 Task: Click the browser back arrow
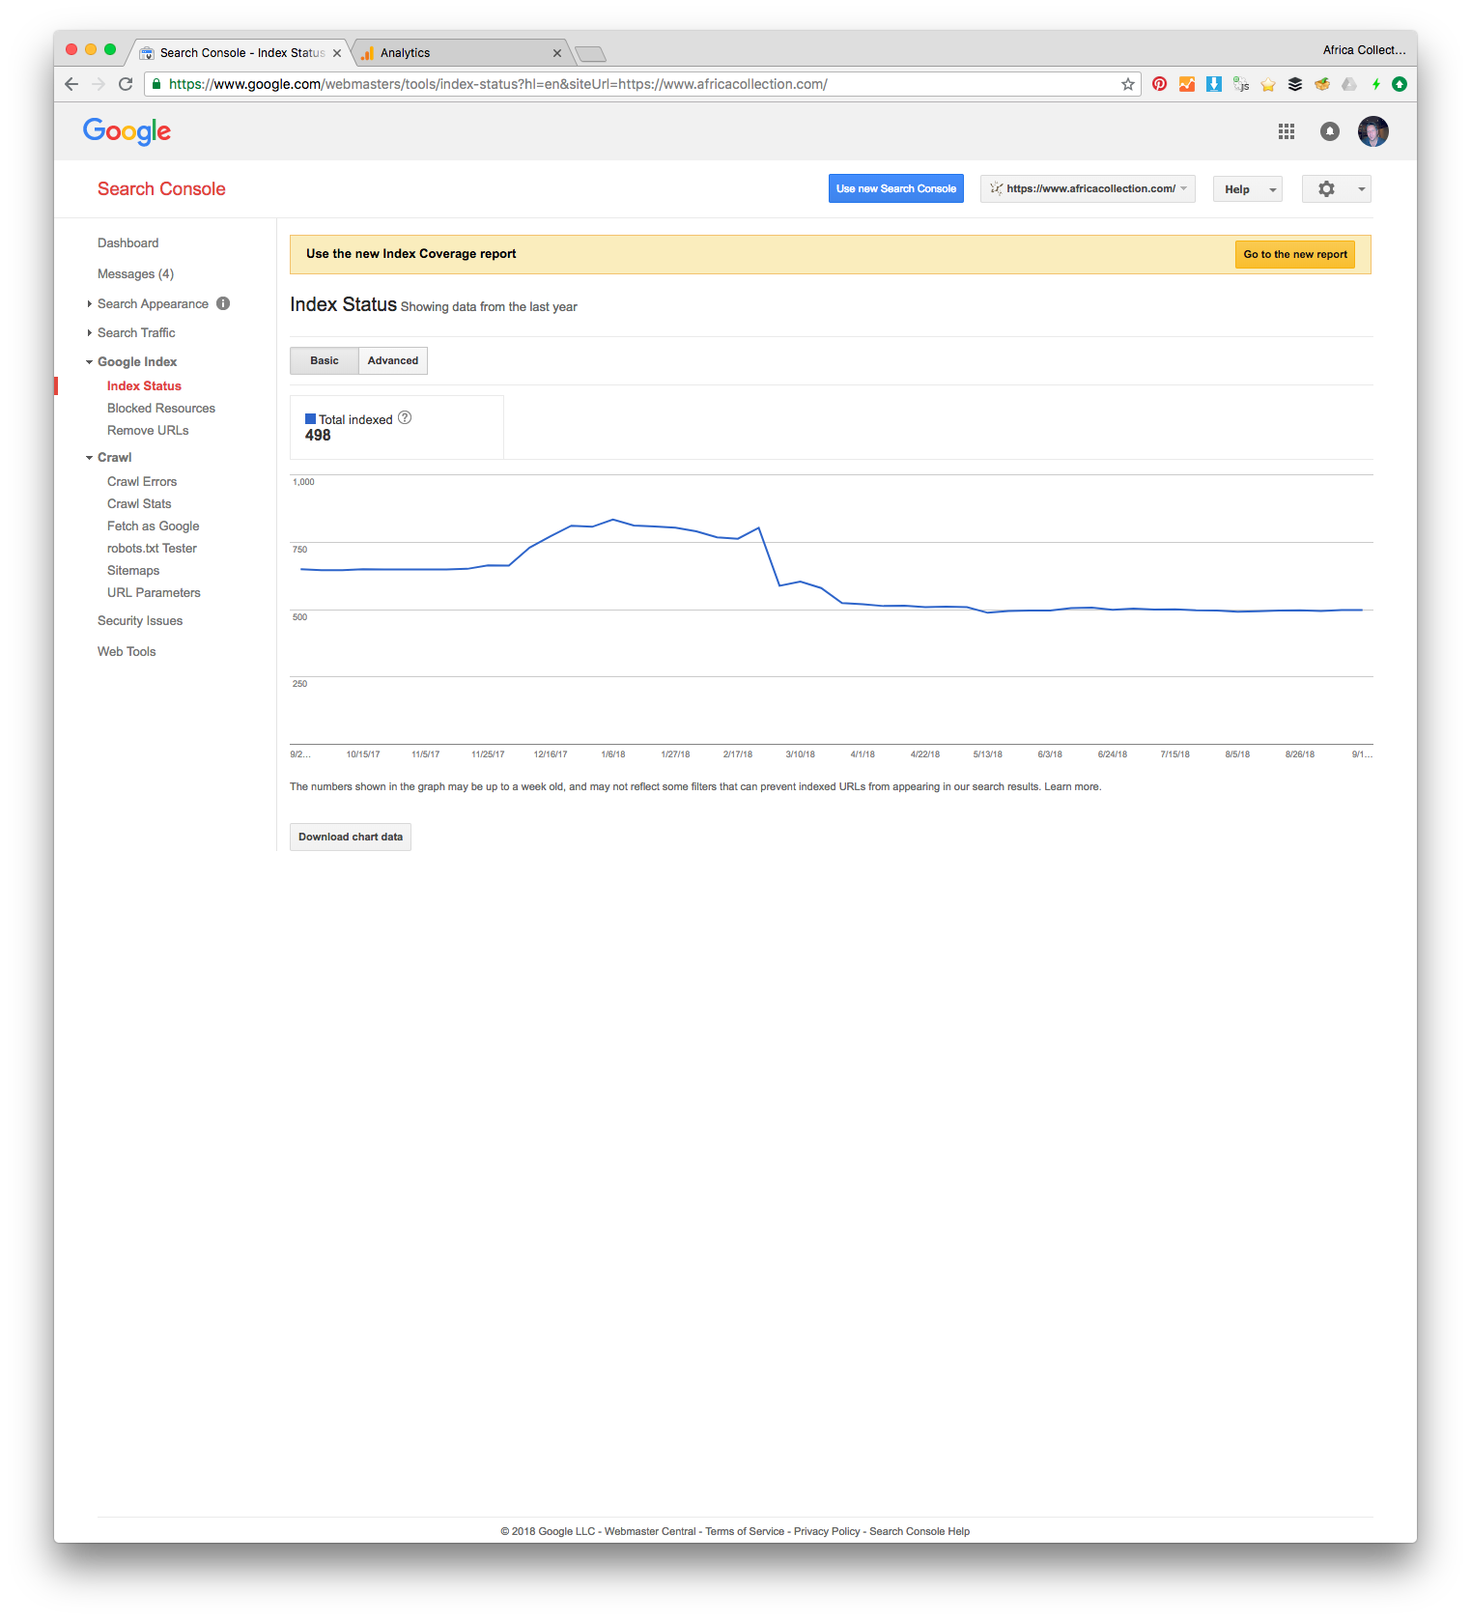tap(71, 84)
